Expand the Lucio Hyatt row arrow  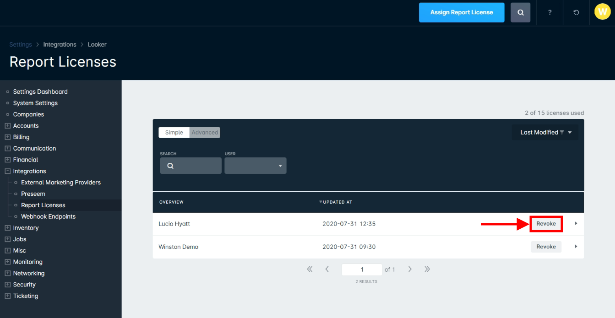click(x=576, y=224)
